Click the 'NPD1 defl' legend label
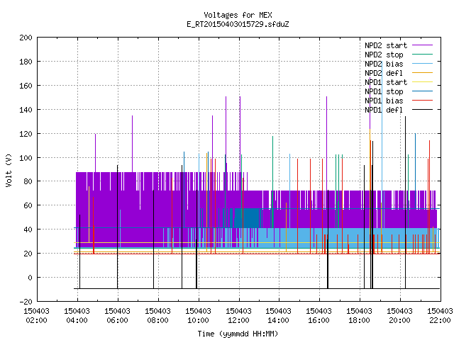 click(384, 110)
